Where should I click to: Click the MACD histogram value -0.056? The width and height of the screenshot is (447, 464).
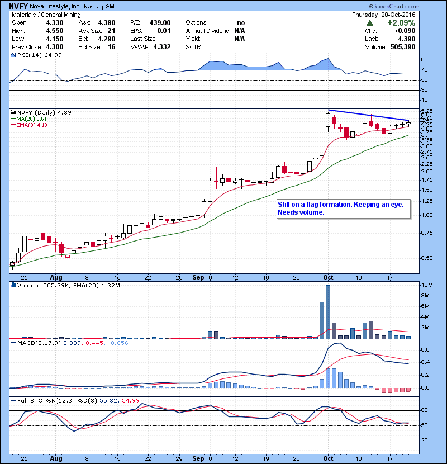click(x=118, y=343)
